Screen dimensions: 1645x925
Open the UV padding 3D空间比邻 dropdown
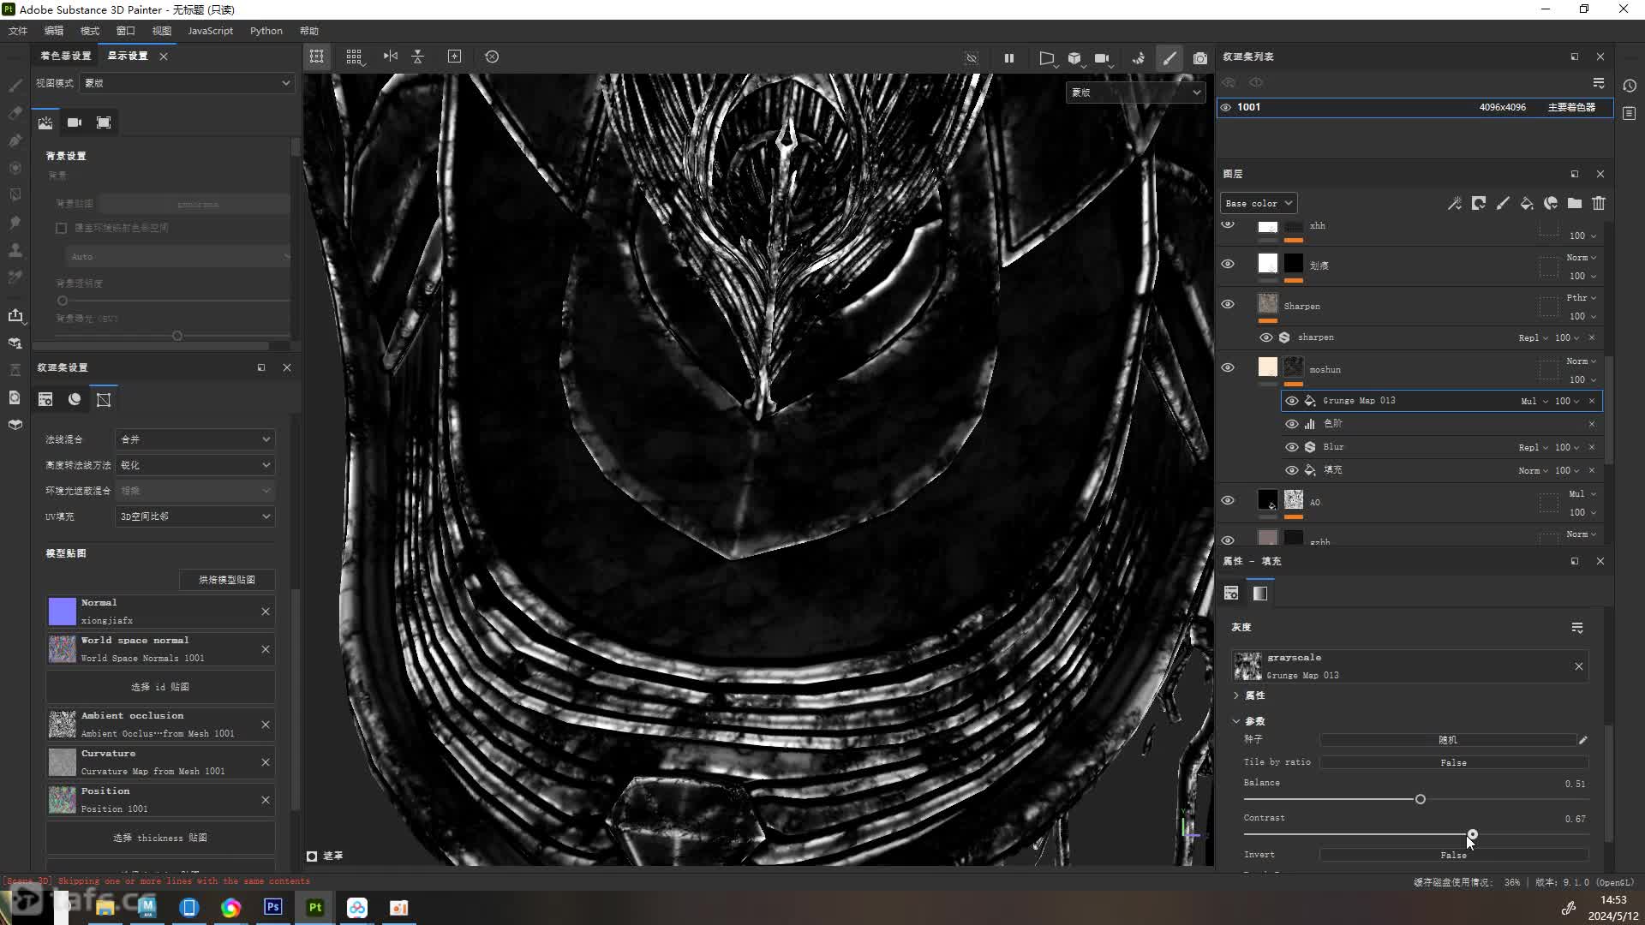point(195,516)
